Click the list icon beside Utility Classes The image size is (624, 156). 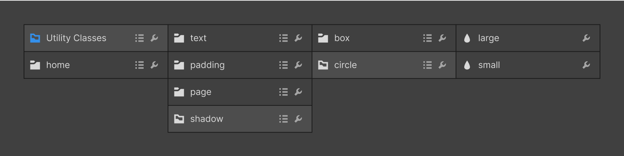coord(139,38)
